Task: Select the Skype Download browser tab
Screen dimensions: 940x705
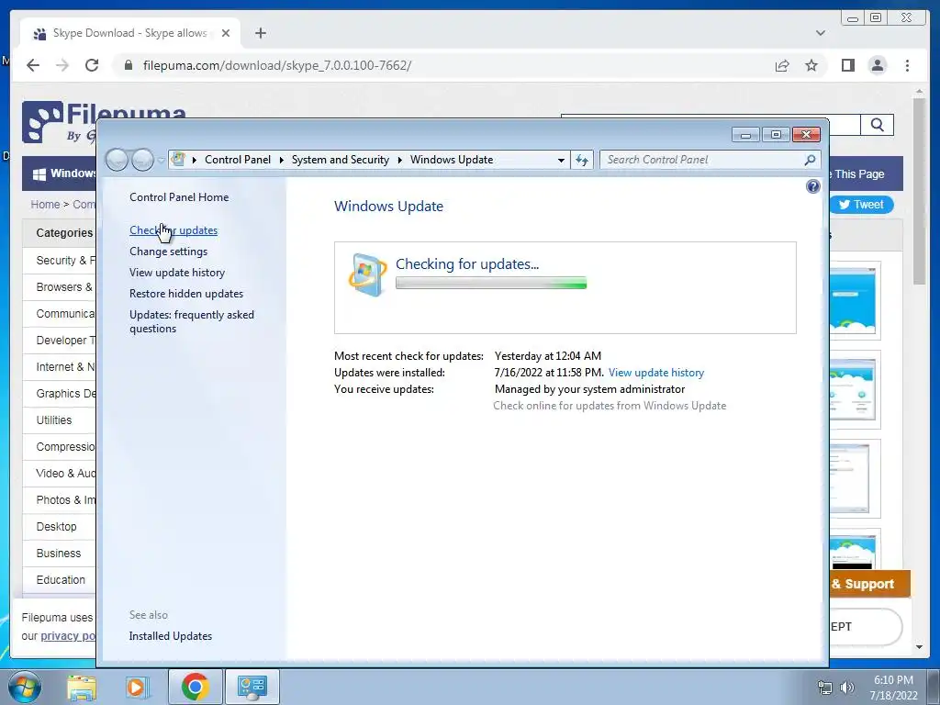Action: coord(129,33)
